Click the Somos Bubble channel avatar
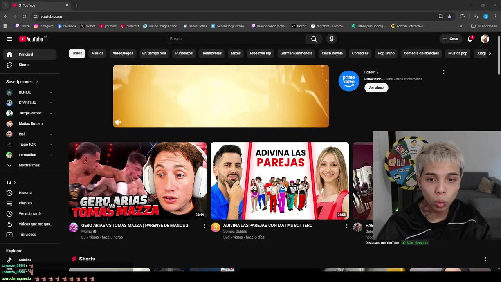The height and width of the screenshot is (282, 501). [216, 228]
